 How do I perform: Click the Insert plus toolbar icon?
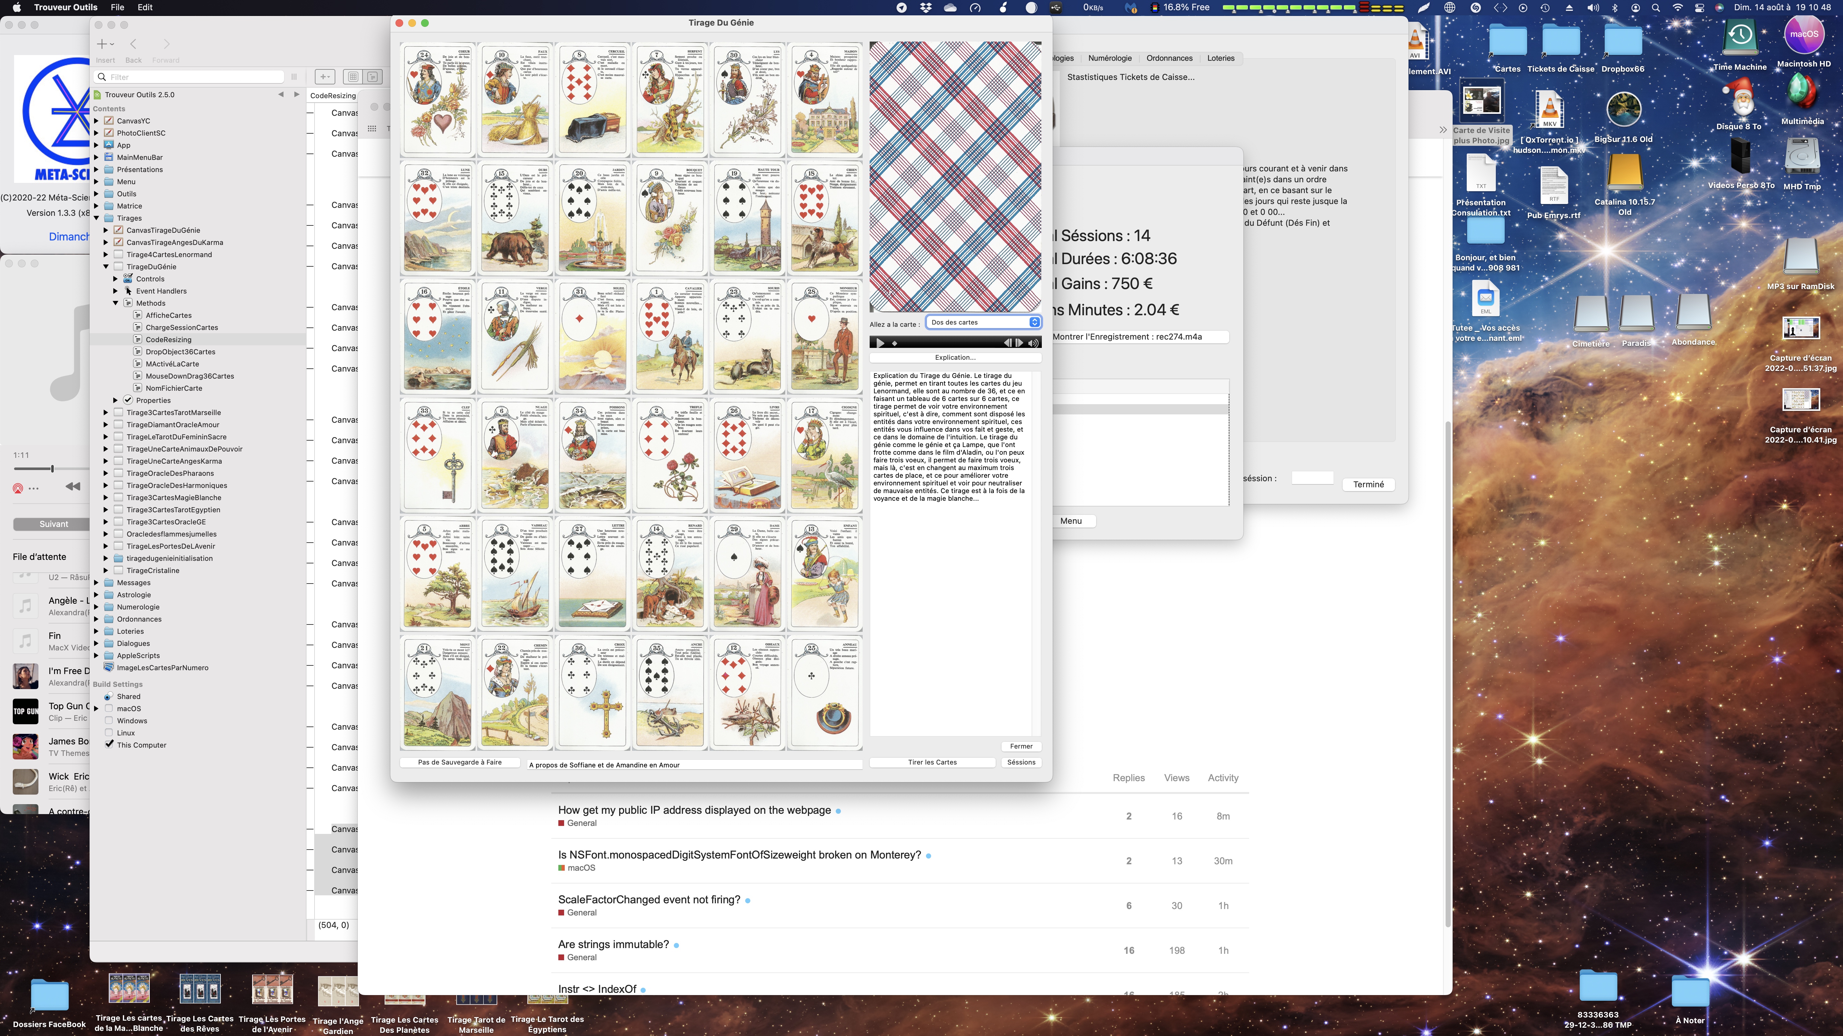(x=105, y=44)
